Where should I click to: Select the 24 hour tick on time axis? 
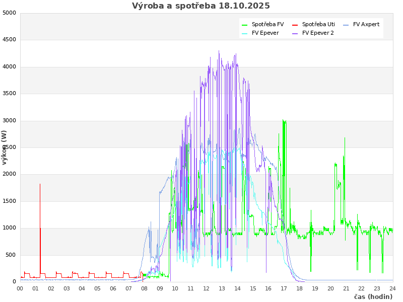392,288
